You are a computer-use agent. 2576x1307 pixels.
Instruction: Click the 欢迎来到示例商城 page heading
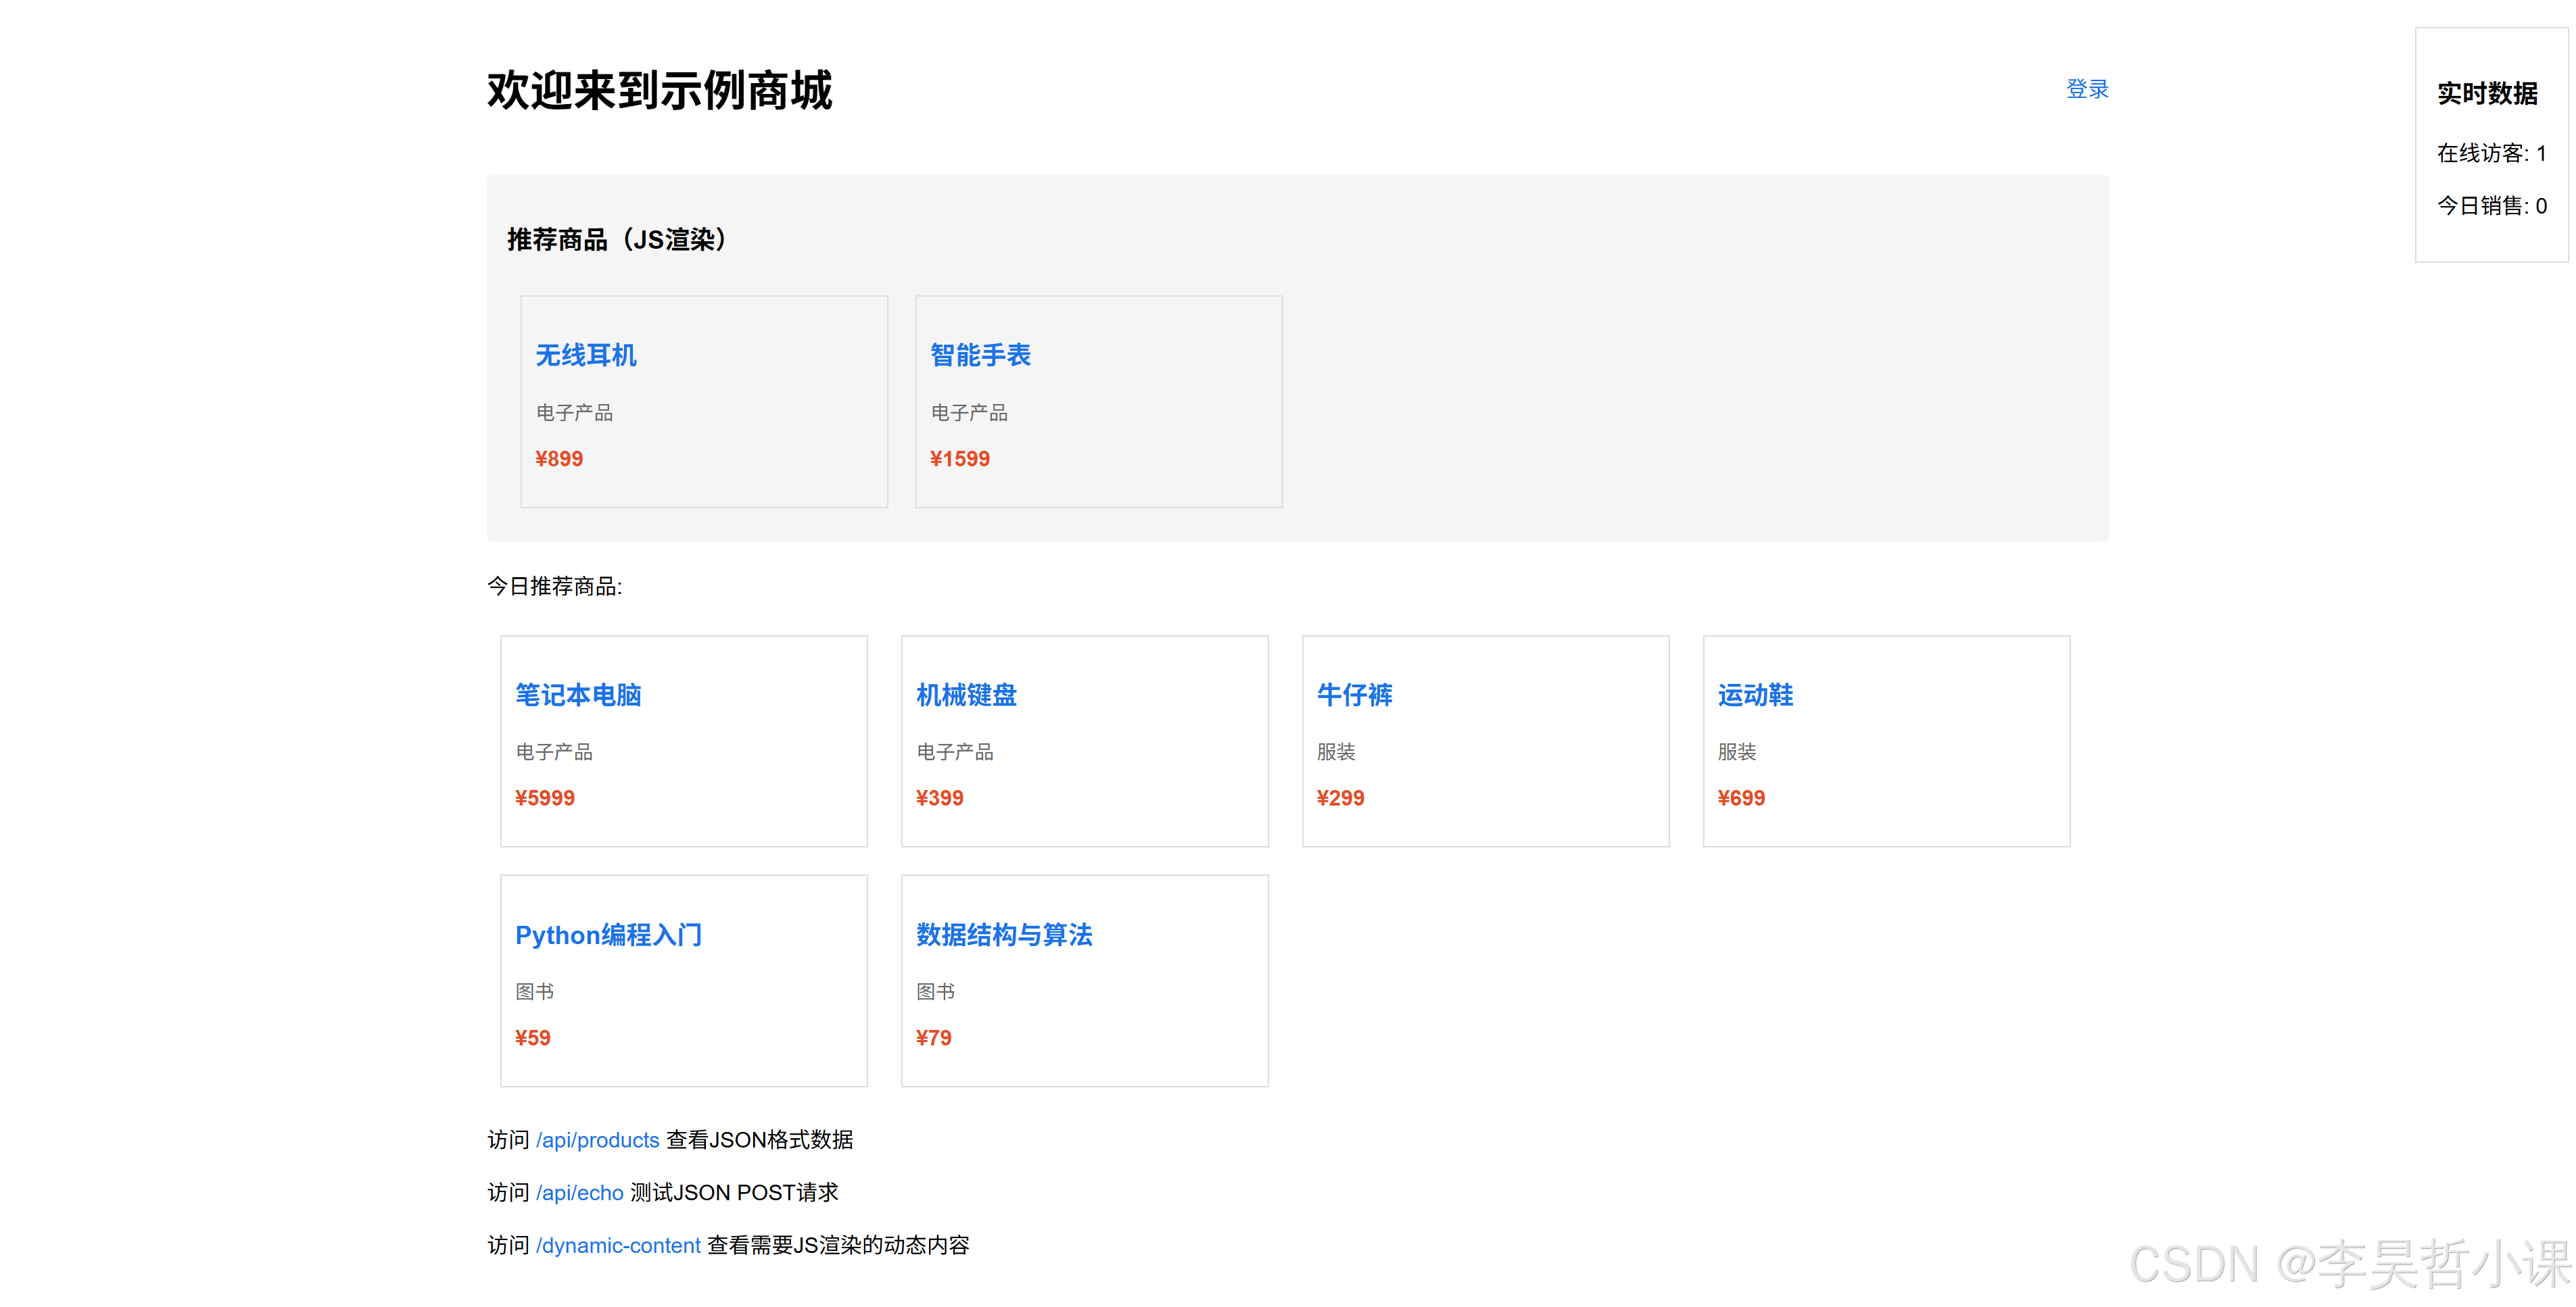pyautogui.click(x=660, y=92)
